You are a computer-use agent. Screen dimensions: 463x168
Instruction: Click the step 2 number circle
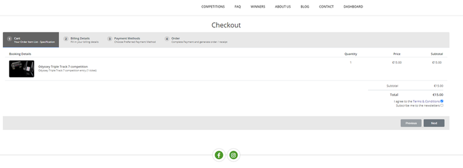click(x=66, y=39)
